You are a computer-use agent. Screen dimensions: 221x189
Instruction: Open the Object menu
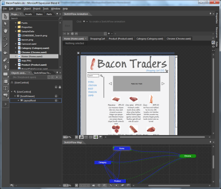pos(27,9)
